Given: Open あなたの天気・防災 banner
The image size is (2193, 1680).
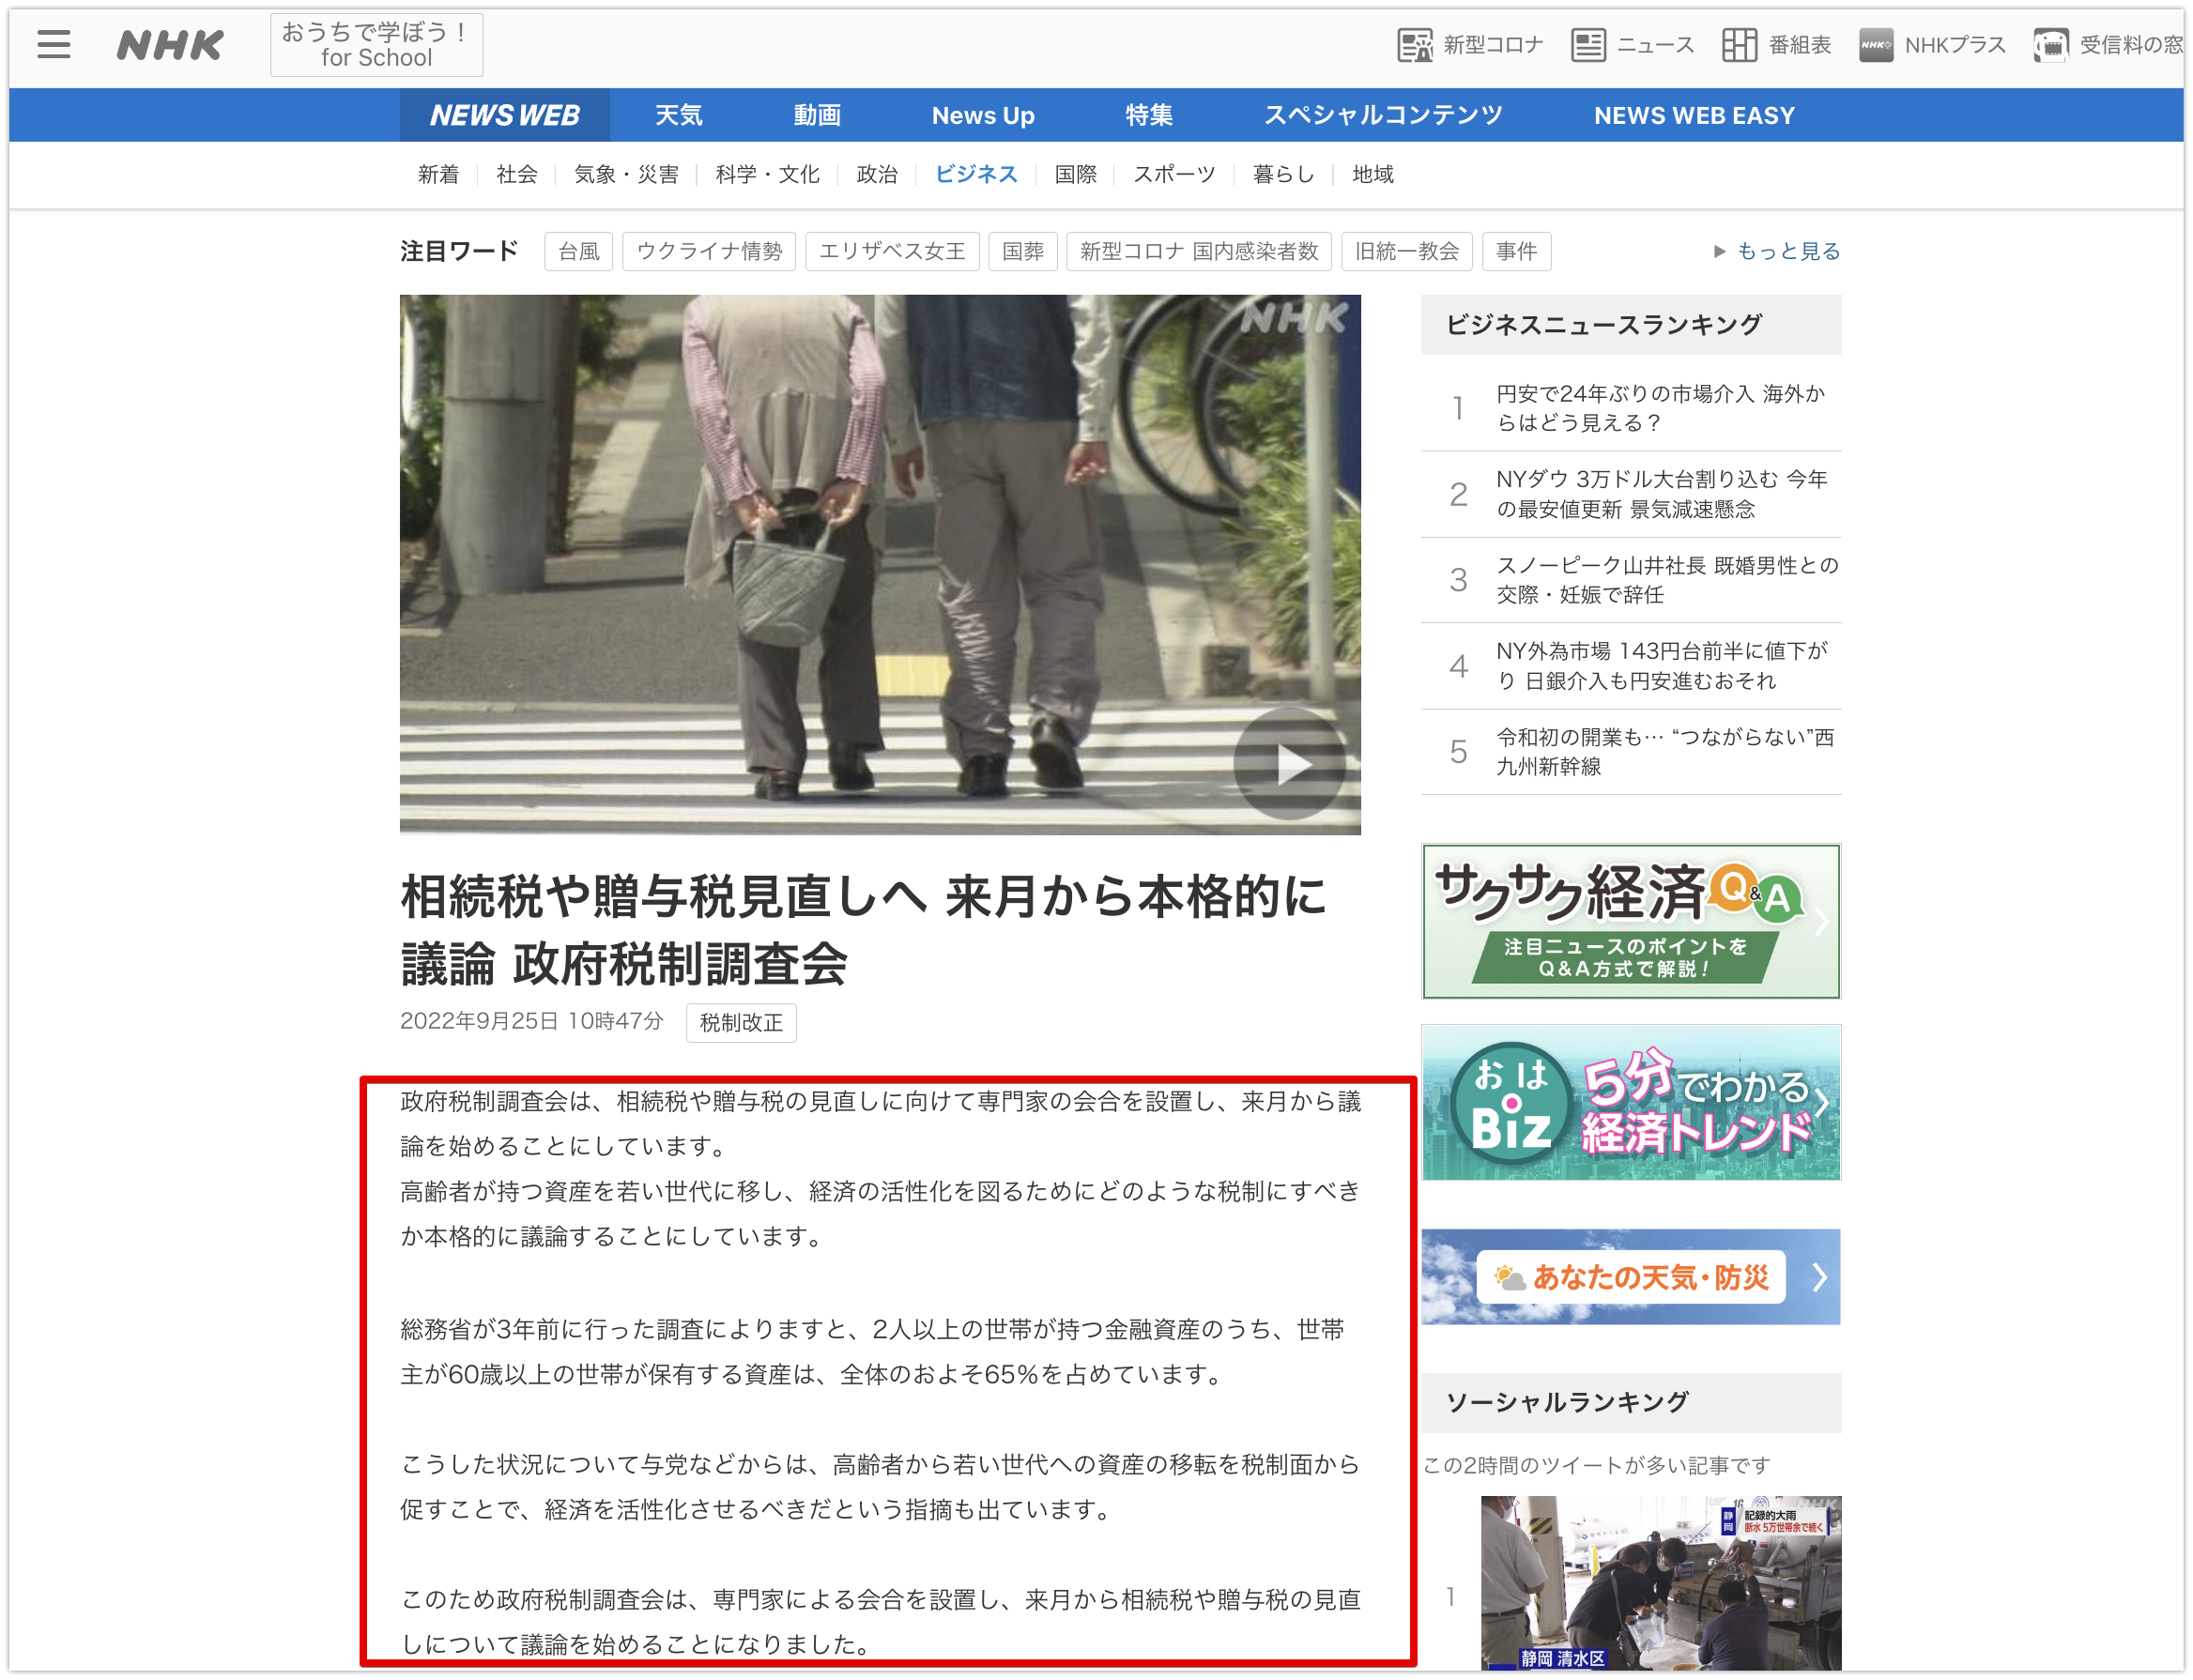Looking at the screenshot, I should [1631, 1277].
